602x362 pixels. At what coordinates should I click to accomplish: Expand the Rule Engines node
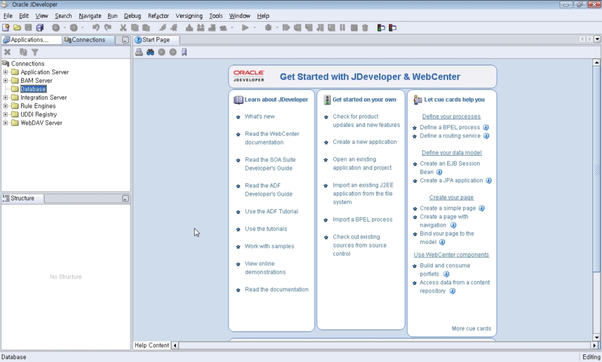click(5, 106)
